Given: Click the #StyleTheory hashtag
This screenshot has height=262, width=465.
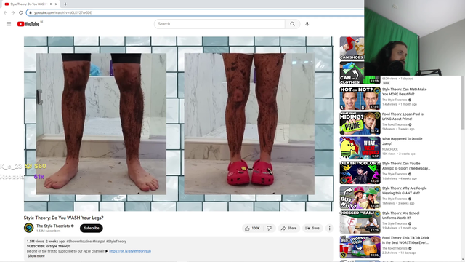Looking at the screenshot, I should 116,242.
